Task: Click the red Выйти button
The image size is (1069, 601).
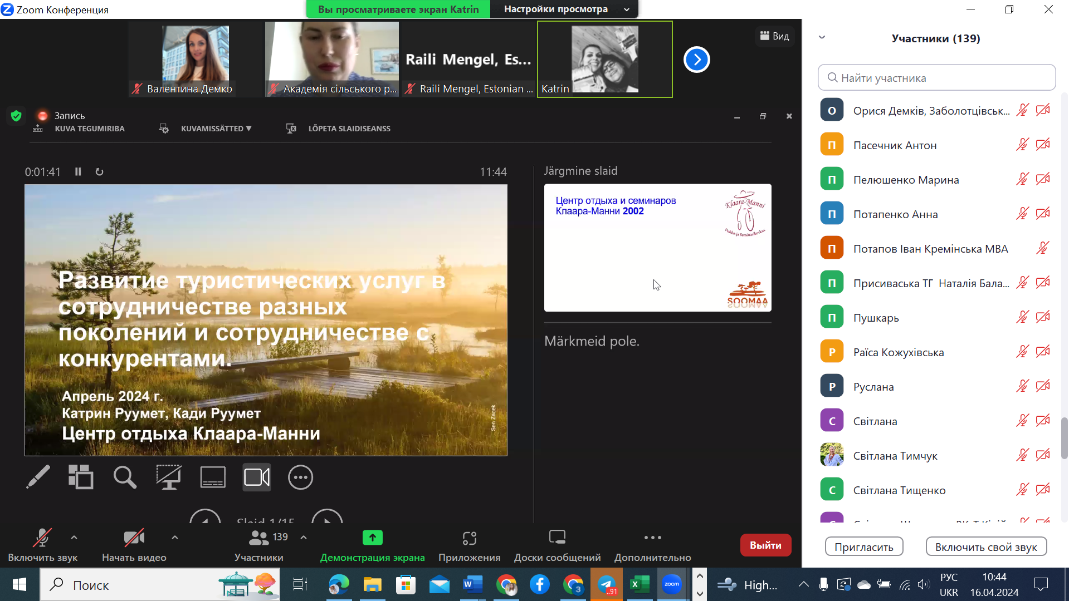Action: click(765, 545)
